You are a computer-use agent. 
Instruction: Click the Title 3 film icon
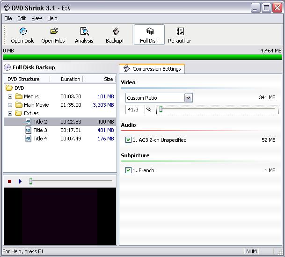click(28, 130)
